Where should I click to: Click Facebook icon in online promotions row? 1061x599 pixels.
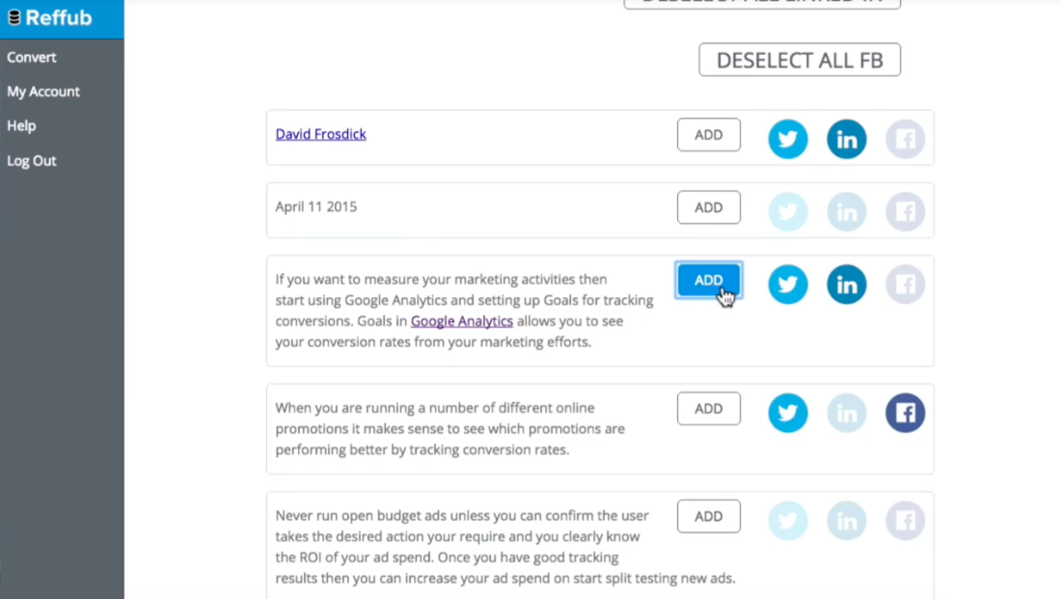(x=906, y=413)
